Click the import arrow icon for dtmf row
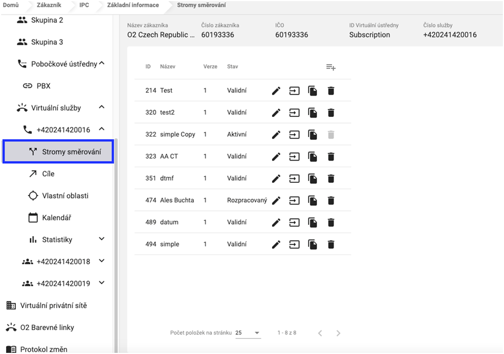The image size is (504, 354). [x=294, y=178]
